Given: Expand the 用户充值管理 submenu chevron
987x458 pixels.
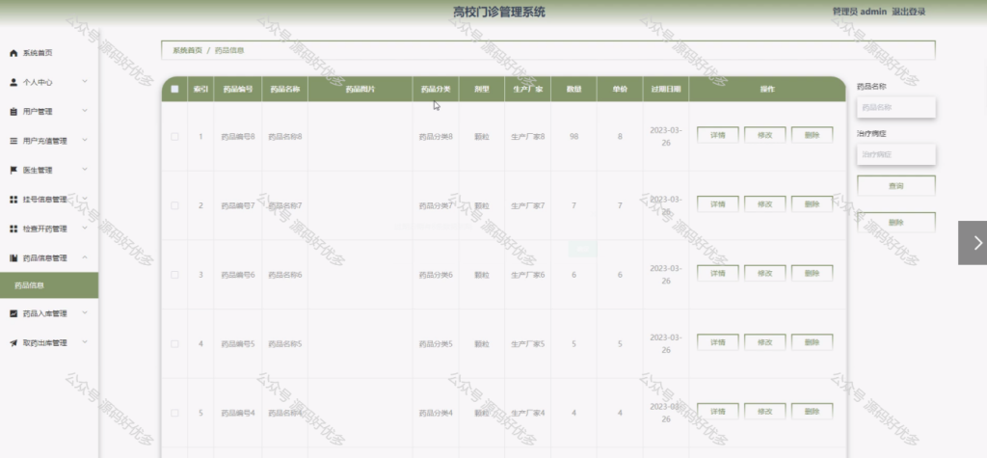Looking at the screenshot, I should tap(85, 140).
